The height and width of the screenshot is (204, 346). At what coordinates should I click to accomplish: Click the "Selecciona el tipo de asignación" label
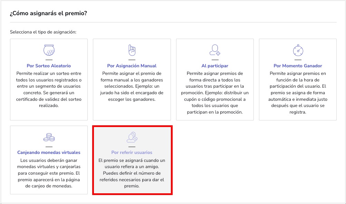tap(43, 32)
